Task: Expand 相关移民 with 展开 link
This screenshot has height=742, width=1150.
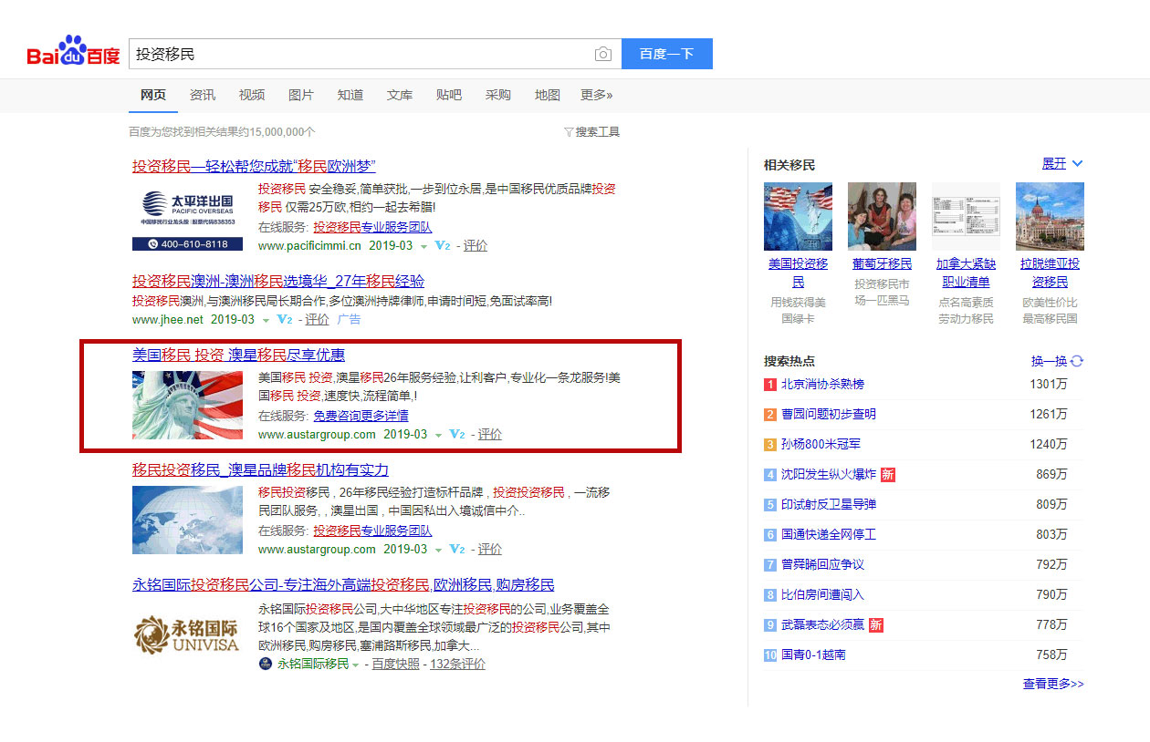Action: pos(1062,164)
